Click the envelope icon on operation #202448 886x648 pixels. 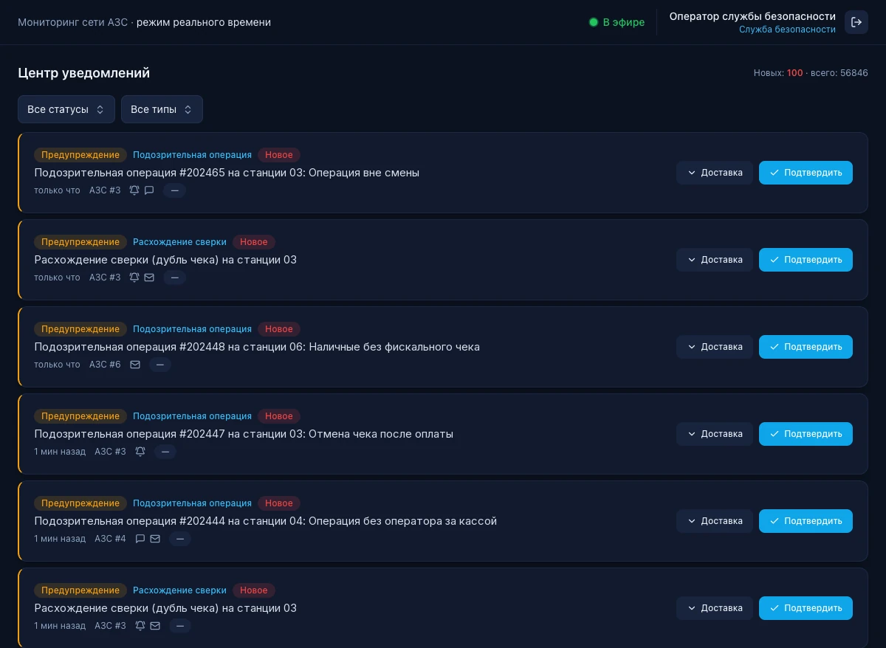coord(135,365)
